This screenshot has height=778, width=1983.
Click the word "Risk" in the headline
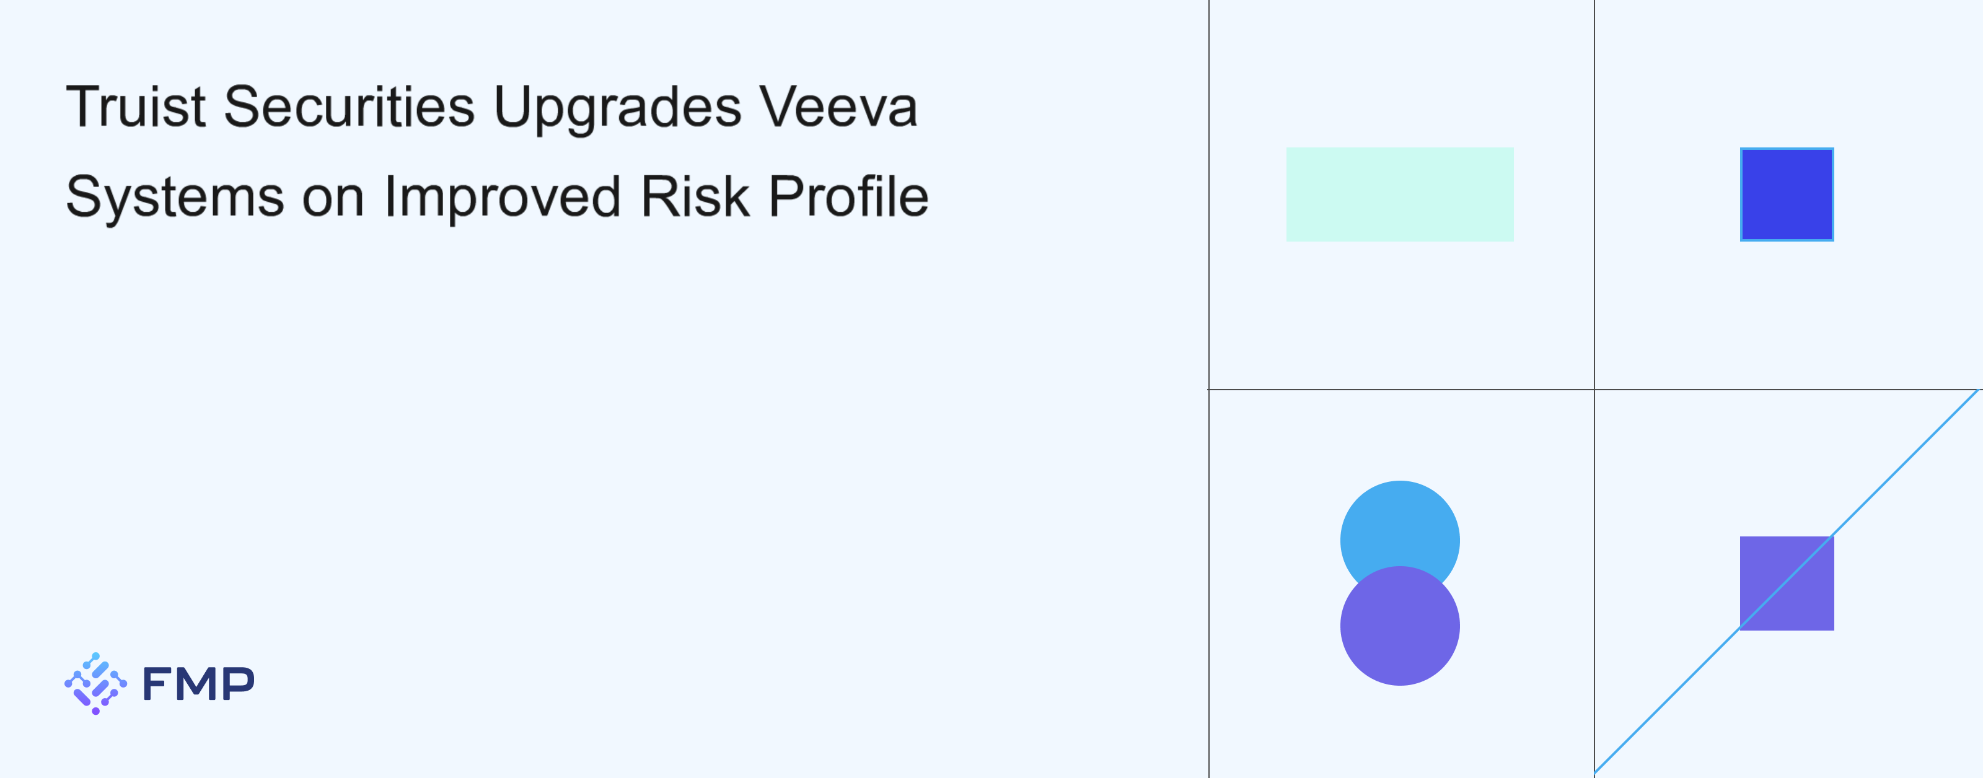click(694, 197)
